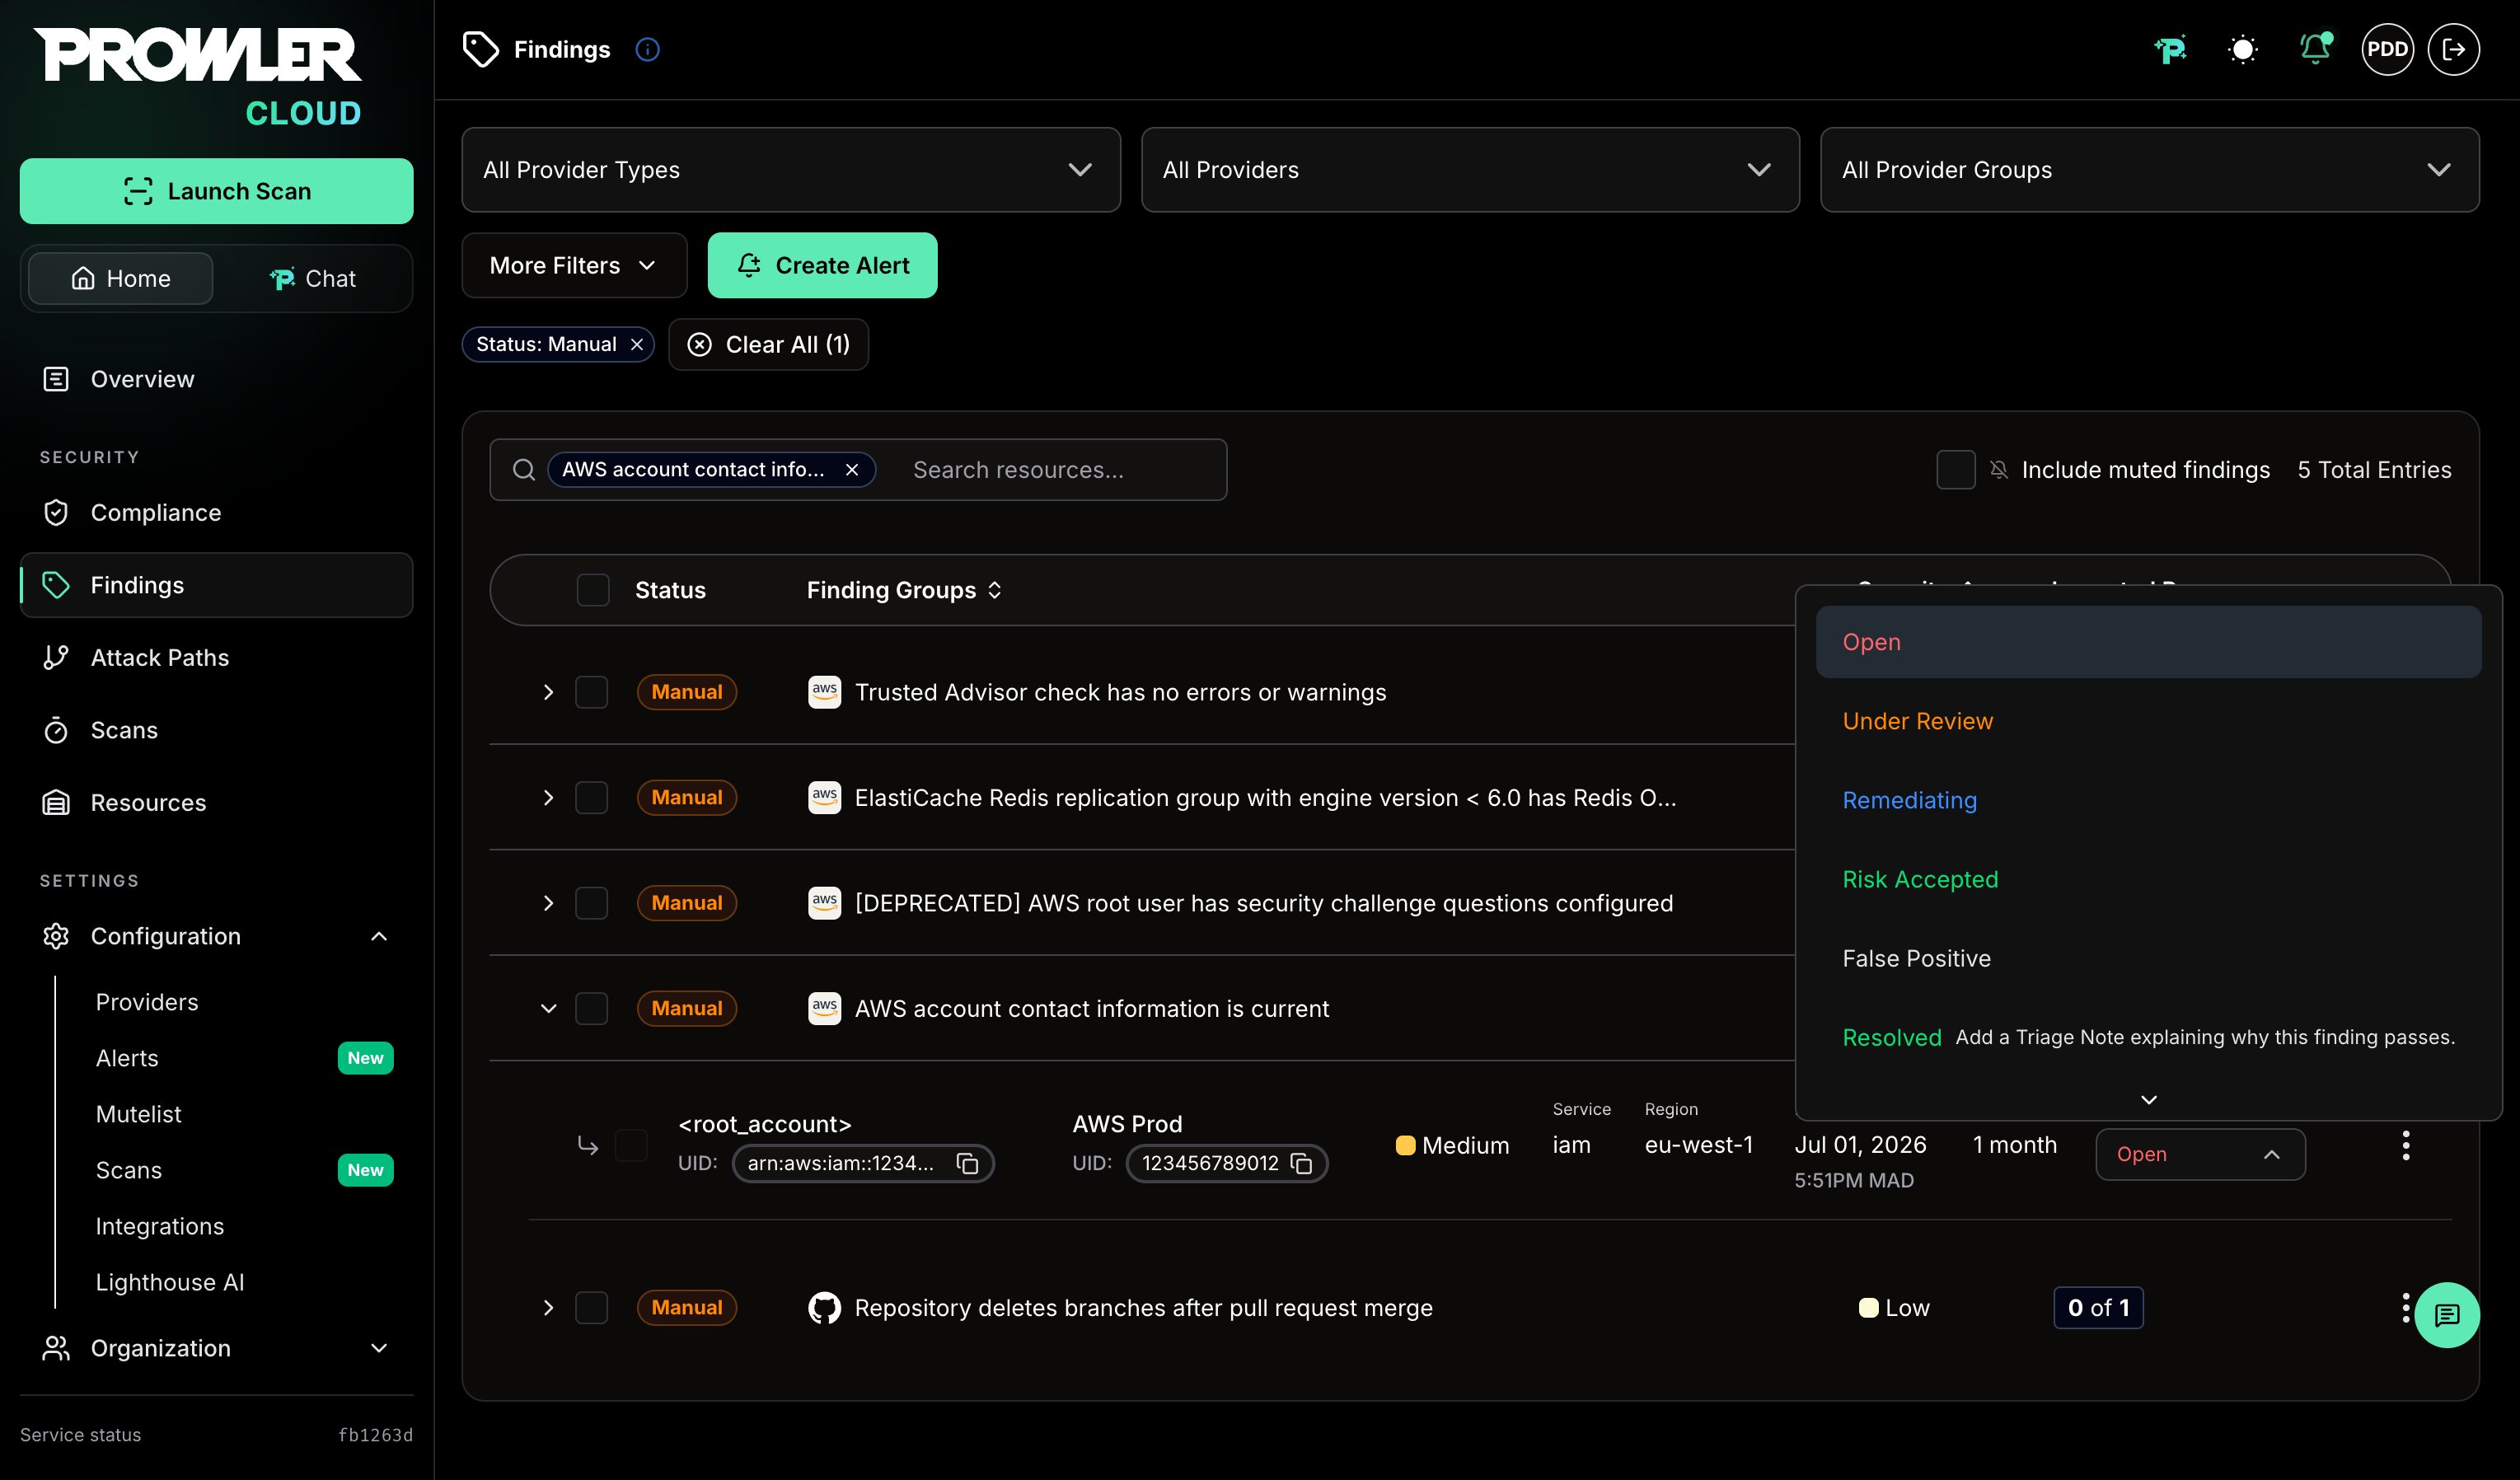This screenshot has width=2520, height=1480.
Task: Go to Home button in sidebar
Action: 120,278
